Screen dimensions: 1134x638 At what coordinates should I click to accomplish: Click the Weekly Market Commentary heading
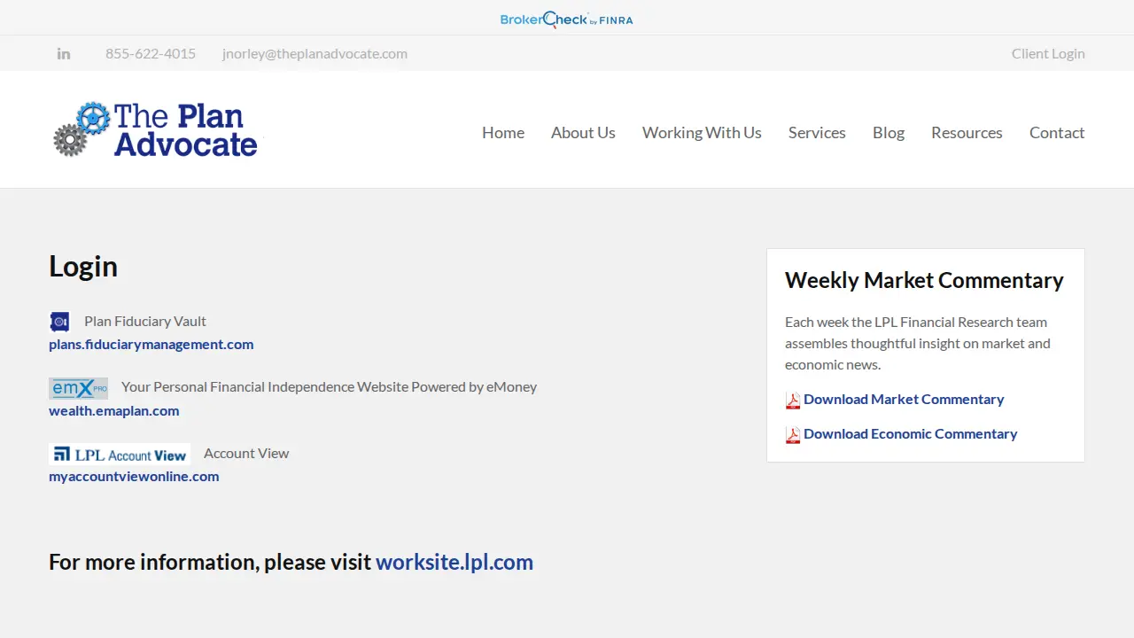pyautogui.click(x=924, y=280)
